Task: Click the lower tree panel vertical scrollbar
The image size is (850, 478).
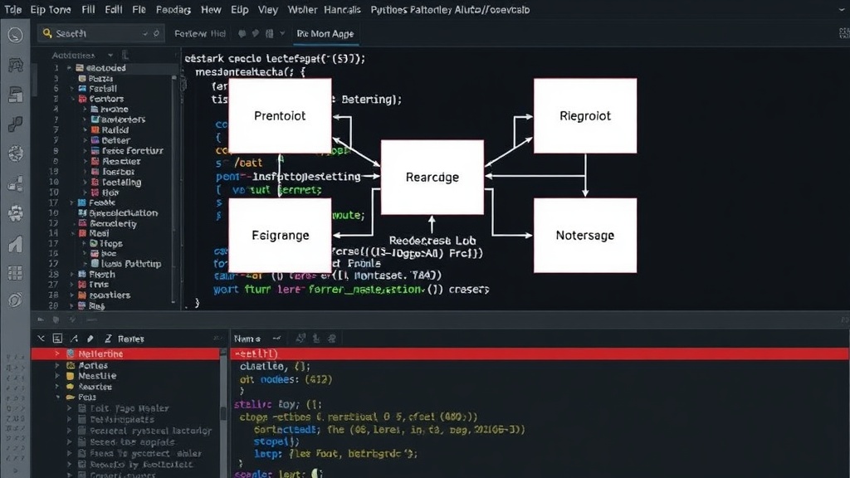Action: (x=222, y=413)
